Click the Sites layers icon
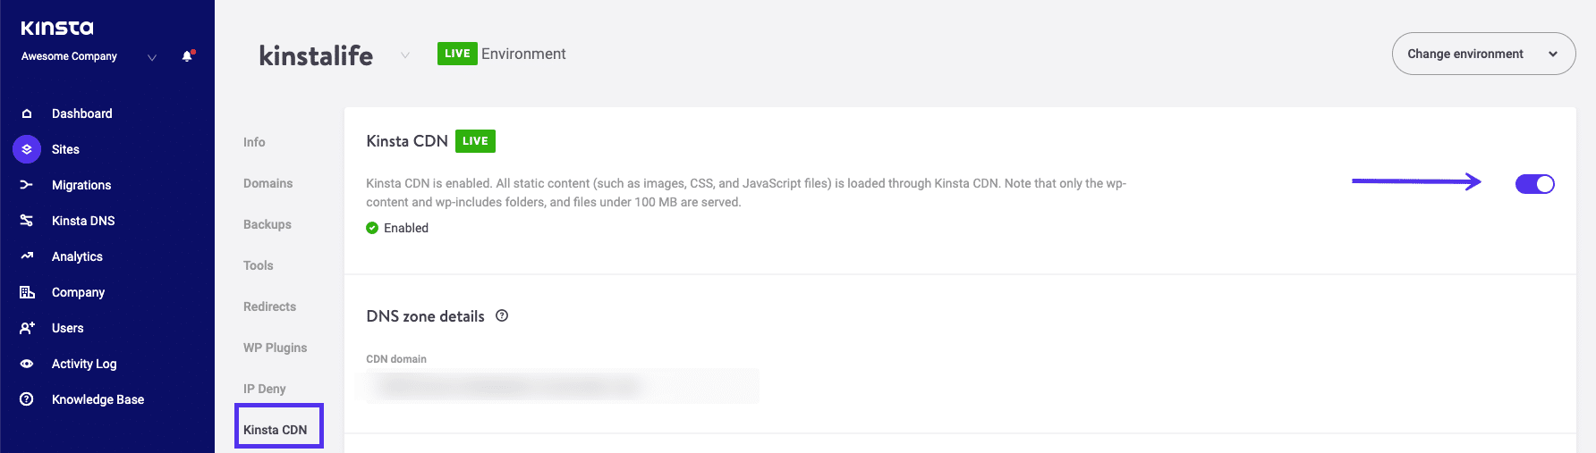The height and width of the screenshot is (453, 1596). (27, 149)
